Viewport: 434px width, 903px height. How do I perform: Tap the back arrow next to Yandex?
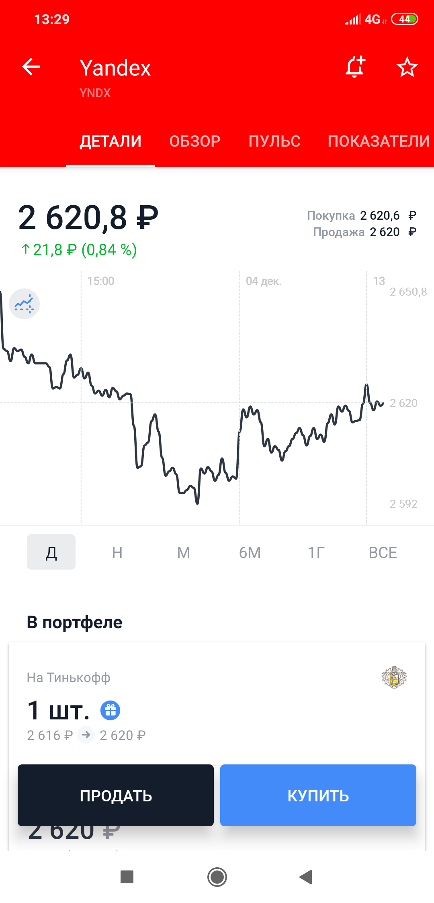point(31,67)
